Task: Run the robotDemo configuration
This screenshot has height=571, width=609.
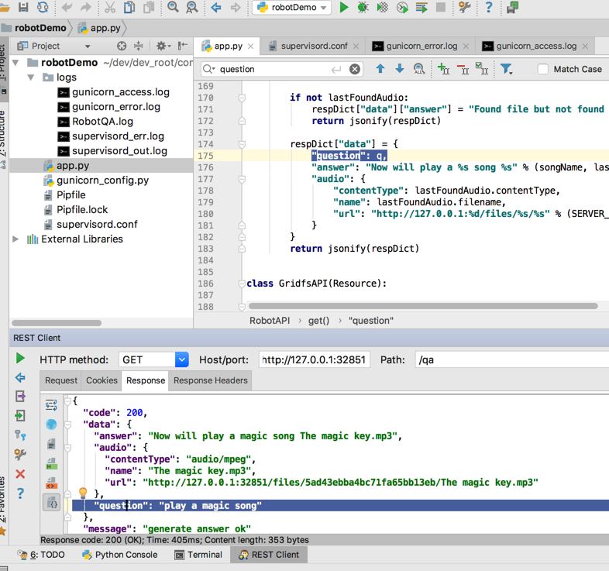Action: pos(343,8)
